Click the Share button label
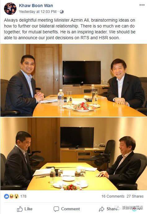 111,209
